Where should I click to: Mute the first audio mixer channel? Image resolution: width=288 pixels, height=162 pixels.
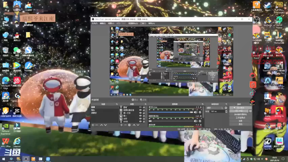195,112
